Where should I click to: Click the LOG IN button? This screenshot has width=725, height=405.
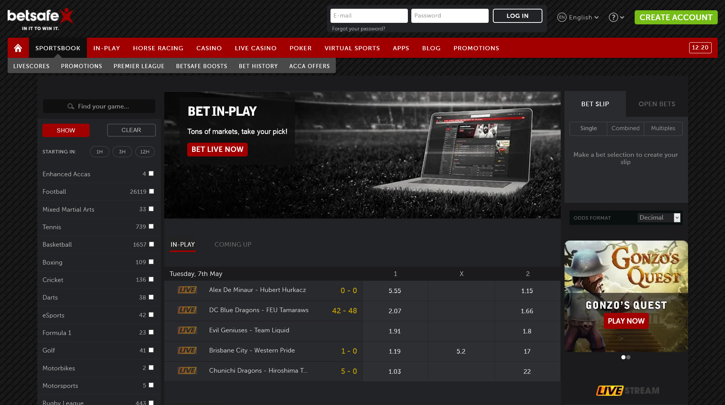pos(517,16)
